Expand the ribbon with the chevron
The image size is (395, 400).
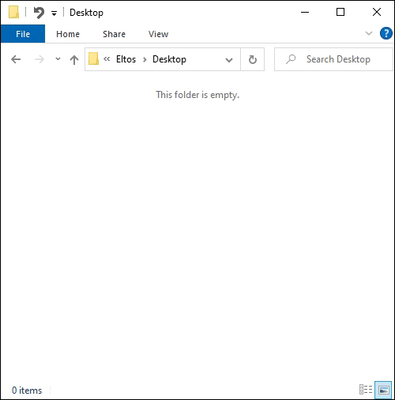369,33
